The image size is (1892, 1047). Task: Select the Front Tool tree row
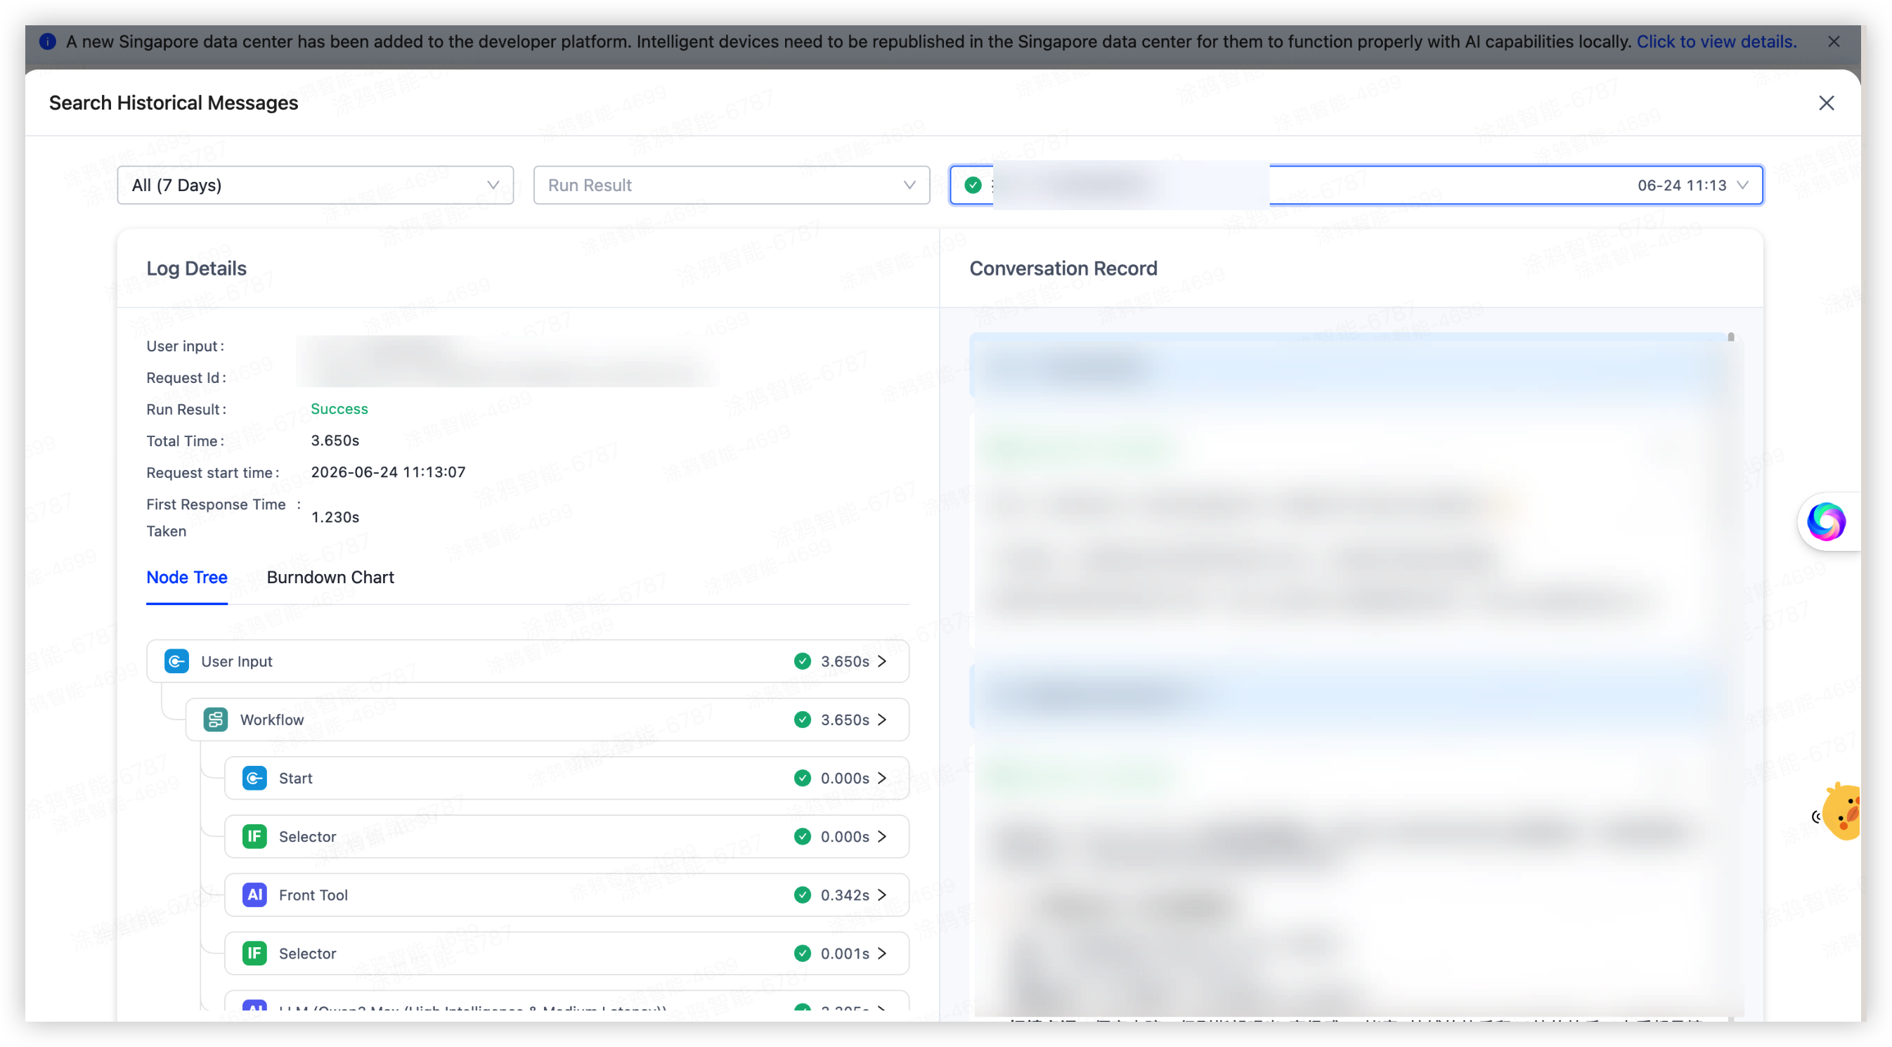click(566, 895)
